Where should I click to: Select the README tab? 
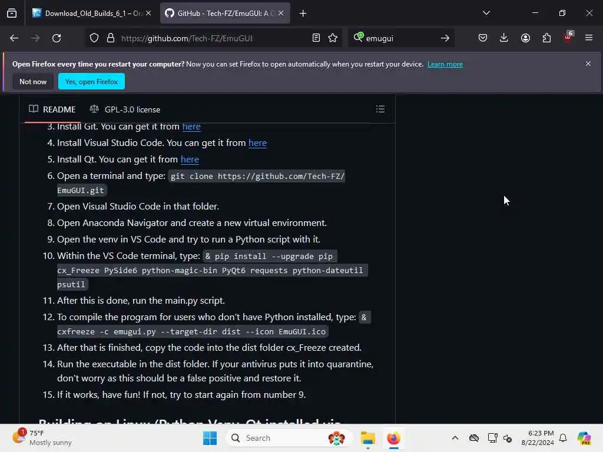pos(52,109)
